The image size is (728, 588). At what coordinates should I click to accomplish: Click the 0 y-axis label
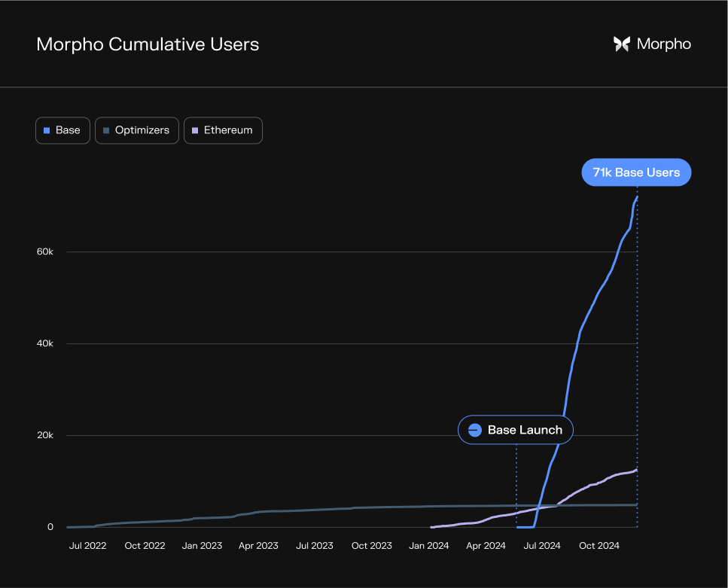[50, 527]
